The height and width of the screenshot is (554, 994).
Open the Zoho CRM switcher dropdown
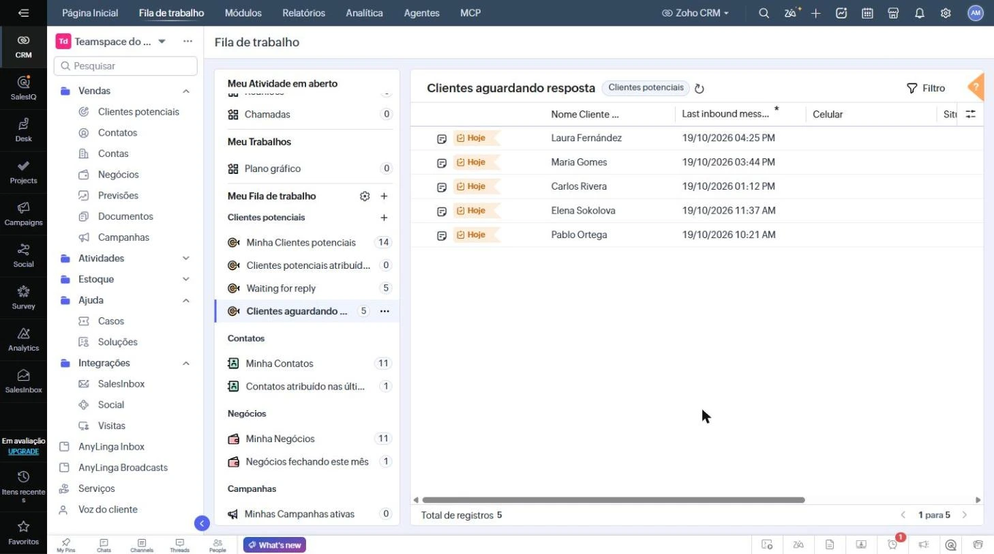(695, 13)
